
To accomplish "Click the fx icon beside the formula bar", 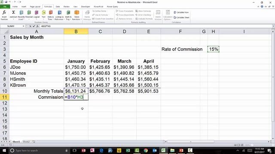I will [x=37, y=26].
